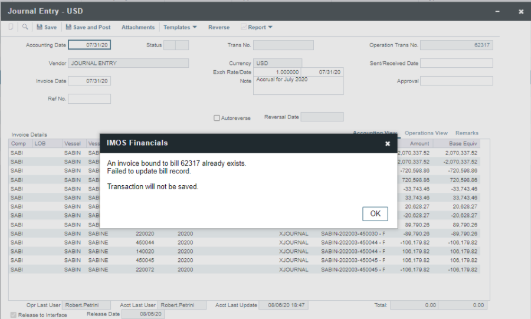Click the Reverse button in toolbar

tap(219, 27)
